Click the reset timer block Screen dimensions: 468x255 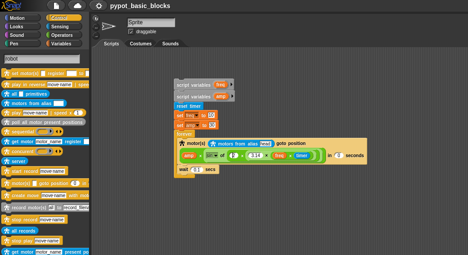click(x=188, y=106)
